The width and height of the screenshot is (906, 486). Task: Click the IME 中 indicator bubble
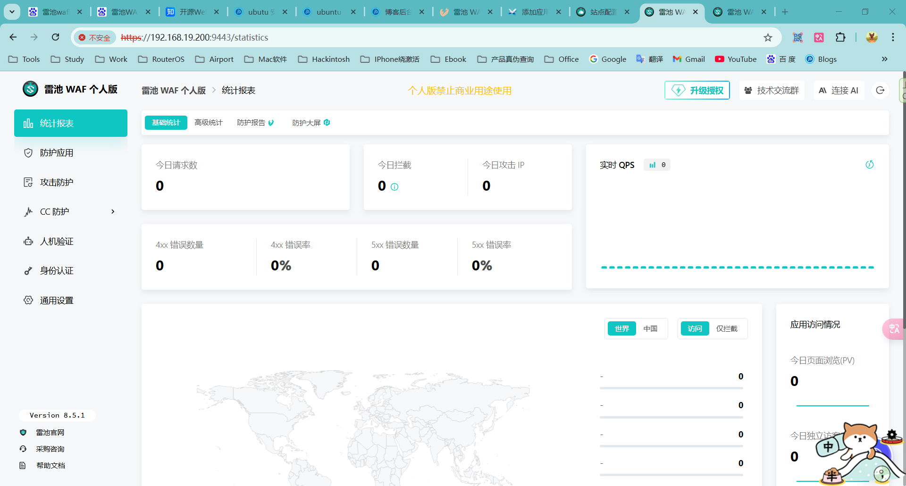click(x=829, y=446)
